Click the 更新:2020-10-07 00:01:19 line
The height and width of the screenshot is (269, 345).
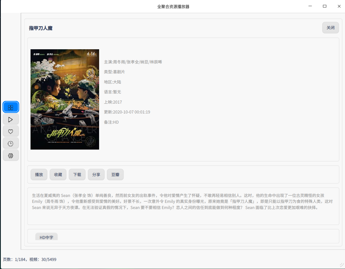click(x=127, y=112)
